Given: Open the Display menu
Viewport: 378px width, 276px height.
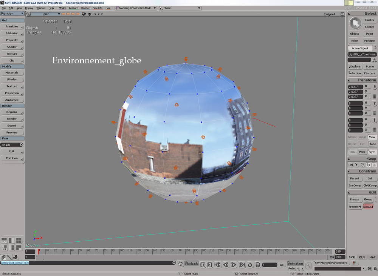Looking at the screenshot, I should coord(29,8).
